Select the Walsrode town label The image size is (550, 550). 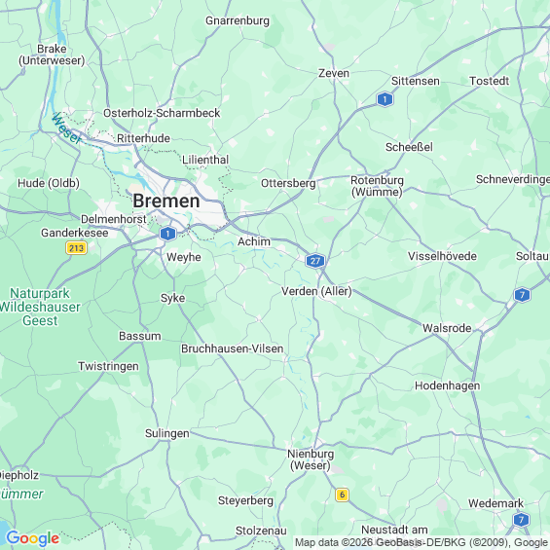(447, 328)
